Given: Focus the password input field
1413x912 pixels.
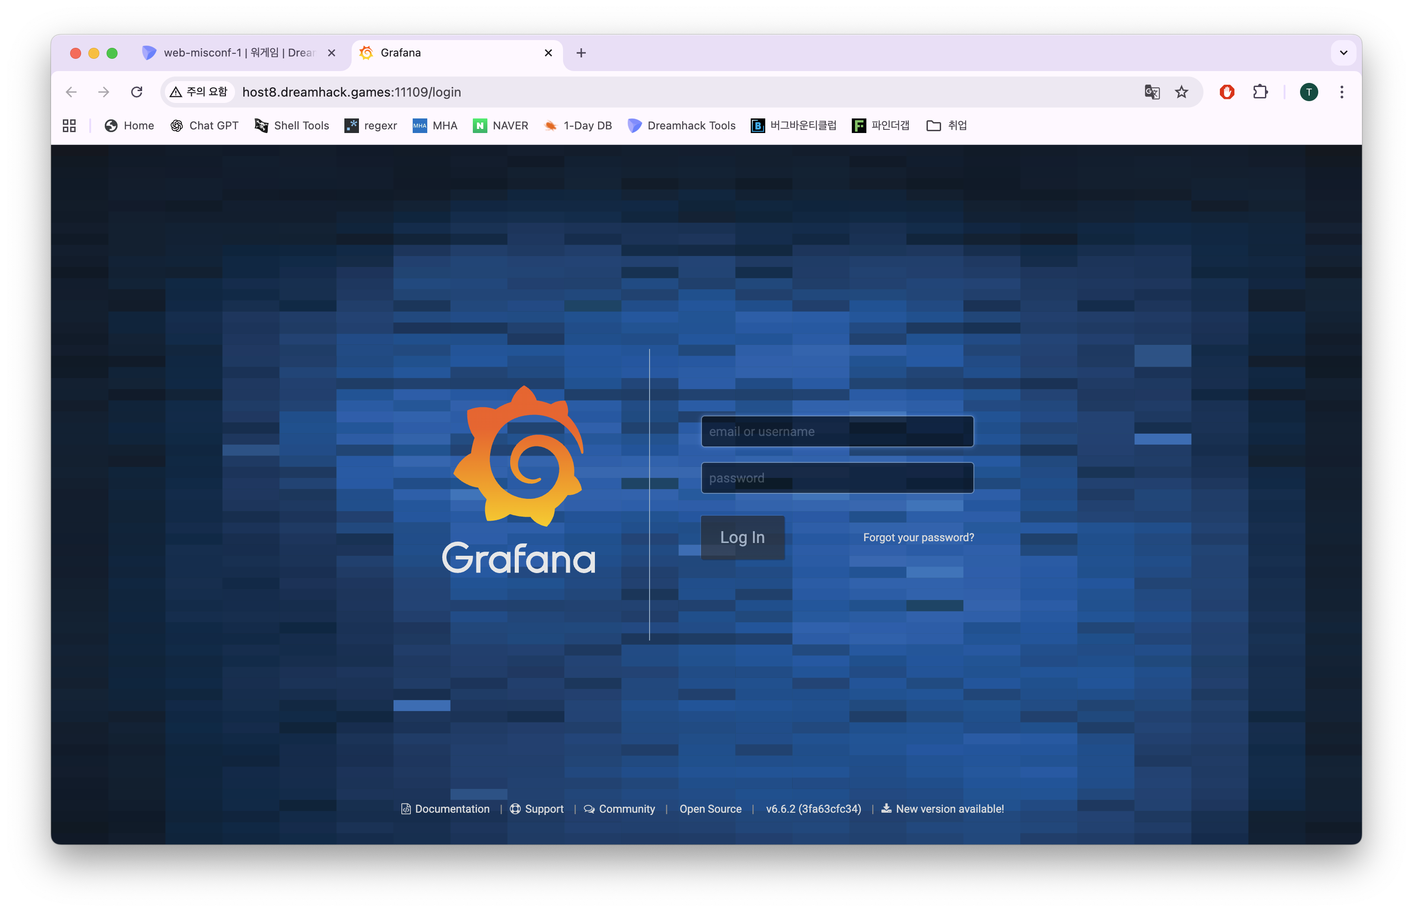Looking at the screenshot, I should (x=837, y=478).
